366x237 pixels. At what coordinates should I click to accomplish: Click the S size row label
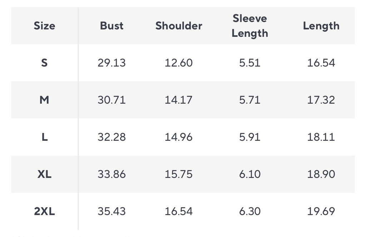[x=44, y=63]
